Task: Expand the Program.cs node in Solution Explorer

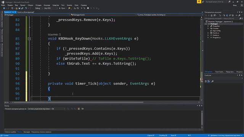Action: pos(208,37)
